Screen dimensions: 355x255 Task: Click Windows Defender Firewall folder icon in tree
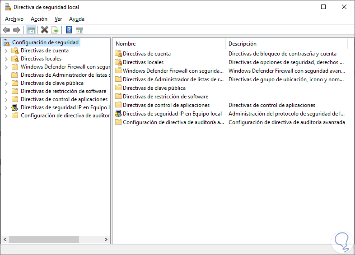pos(15,67)
